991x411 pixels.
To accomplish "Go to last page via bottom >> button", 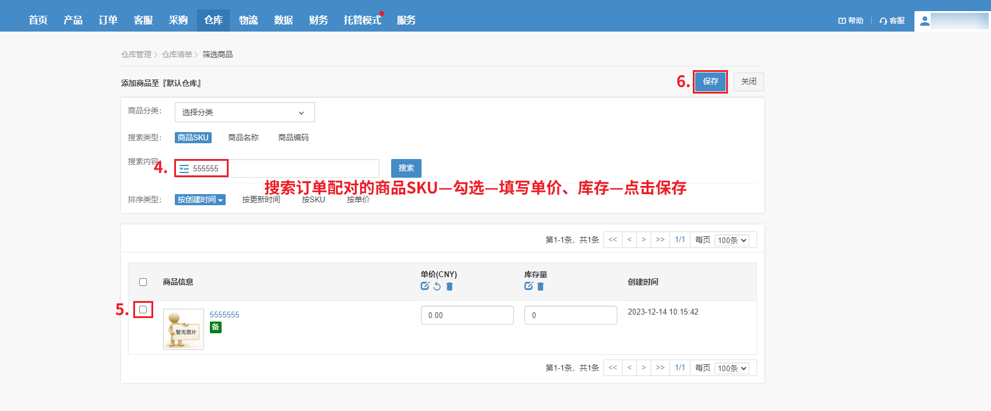I will [660, 368].
